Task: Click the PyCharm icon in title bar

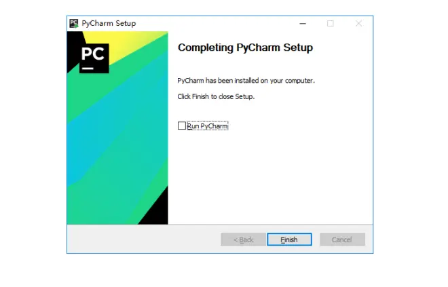Action: tap(74, 24)
